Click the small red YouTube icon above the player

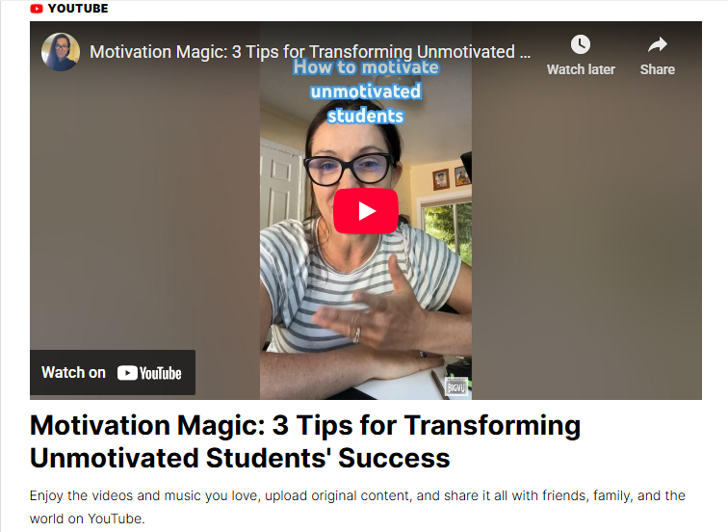(x=37, y=9)
